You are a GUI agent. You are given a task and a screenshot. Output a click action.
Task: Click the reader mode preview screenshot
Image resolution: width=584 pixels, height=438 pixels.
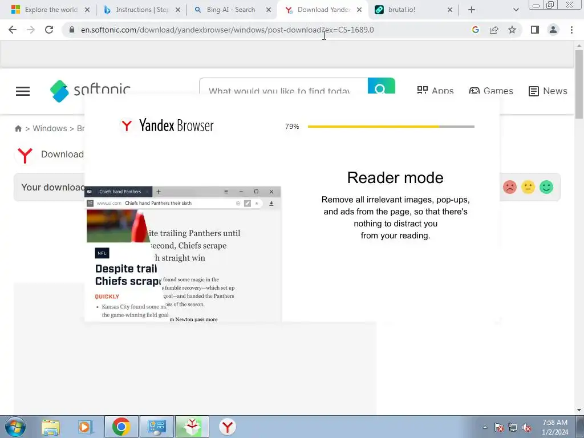(183, 254)
